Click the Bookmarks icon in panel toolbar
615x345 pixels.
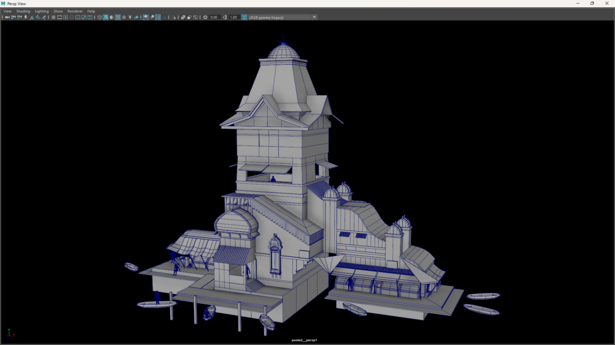[25, 17]
